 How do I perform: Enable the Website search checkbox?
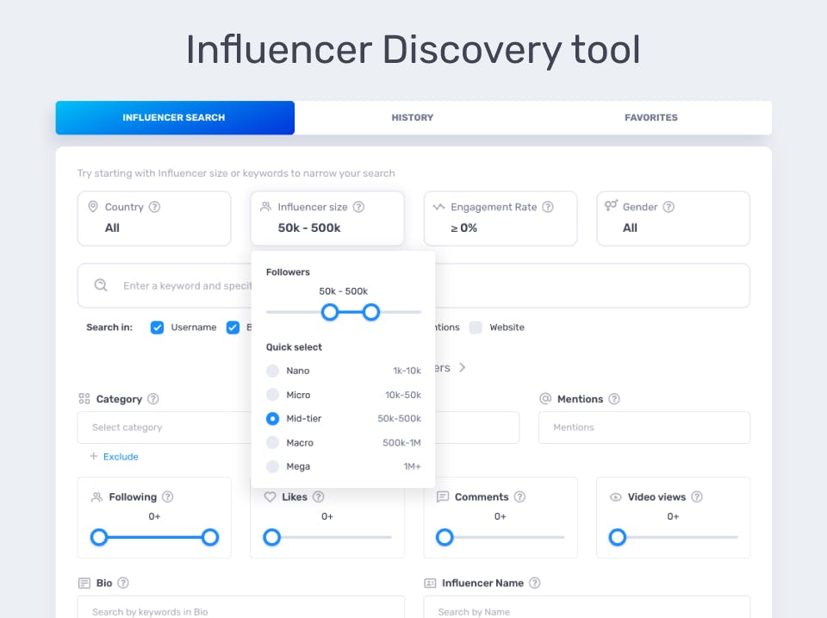pyautogui.click(x=476, y=328)
